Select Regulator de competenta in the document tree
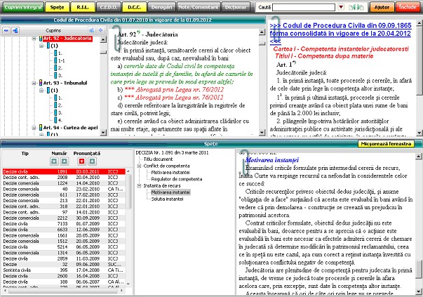The image size is (423, 297). (177, 179)
